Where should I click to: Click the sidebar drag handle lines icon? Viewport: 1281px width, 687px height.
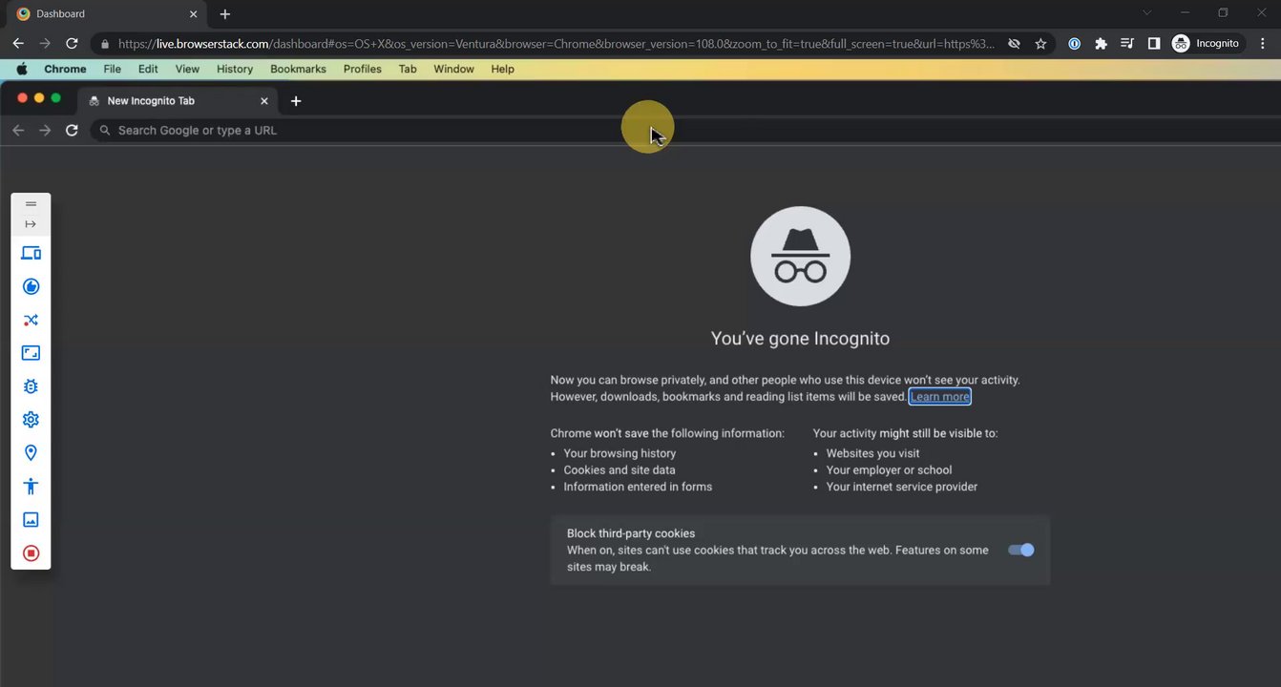coord(31,203)
